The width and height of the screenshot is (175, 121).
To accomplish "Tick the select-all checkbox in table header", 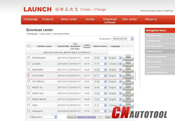I will [x=28, y=46].
